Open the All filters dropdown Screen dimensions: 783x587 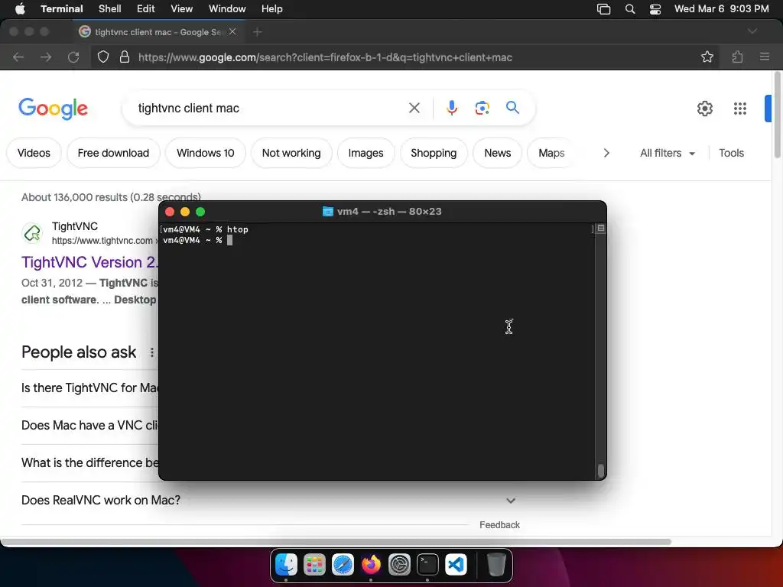coord(667,153)
